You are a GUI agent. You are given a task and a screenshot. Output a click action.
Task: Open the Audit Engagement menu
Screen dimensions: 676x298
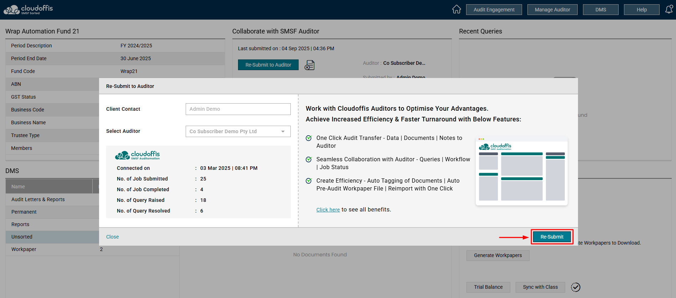point(494,10)
